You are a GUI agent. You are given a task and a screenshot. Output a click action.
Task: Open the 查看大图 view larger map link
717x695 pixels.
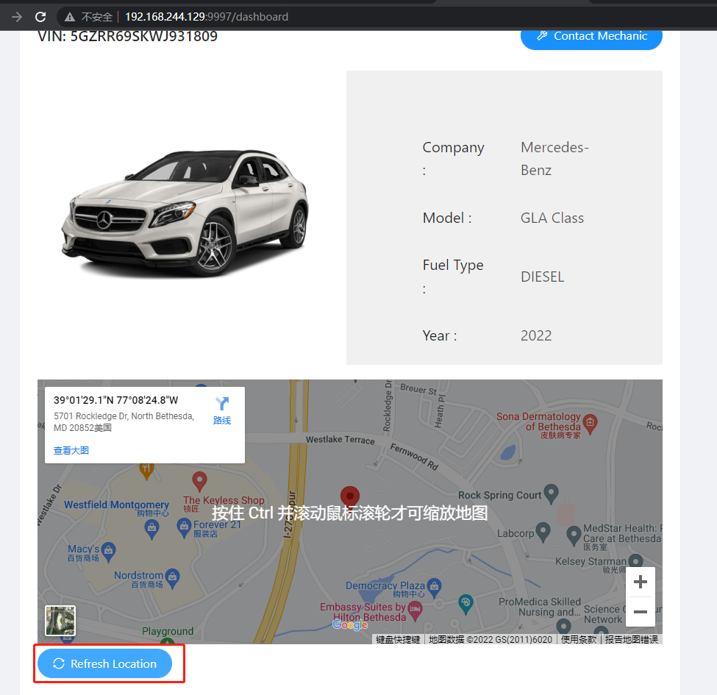[x=71, y=450]
